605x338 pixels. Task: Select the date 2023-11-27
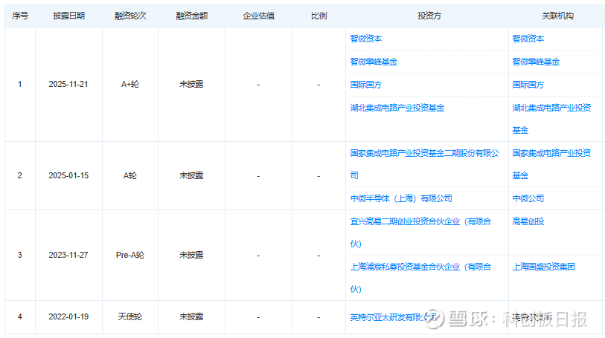click(68, 255)
